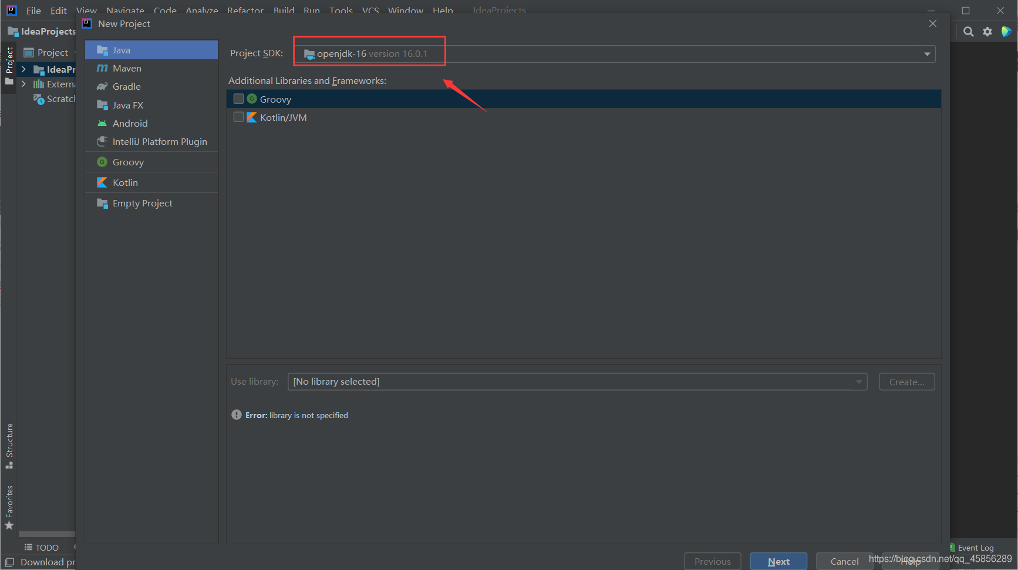Screen dimensions: 1018x570
Task: Expand the External Libraries tree node
Action: pyautogui.click(x=23, y=84)
